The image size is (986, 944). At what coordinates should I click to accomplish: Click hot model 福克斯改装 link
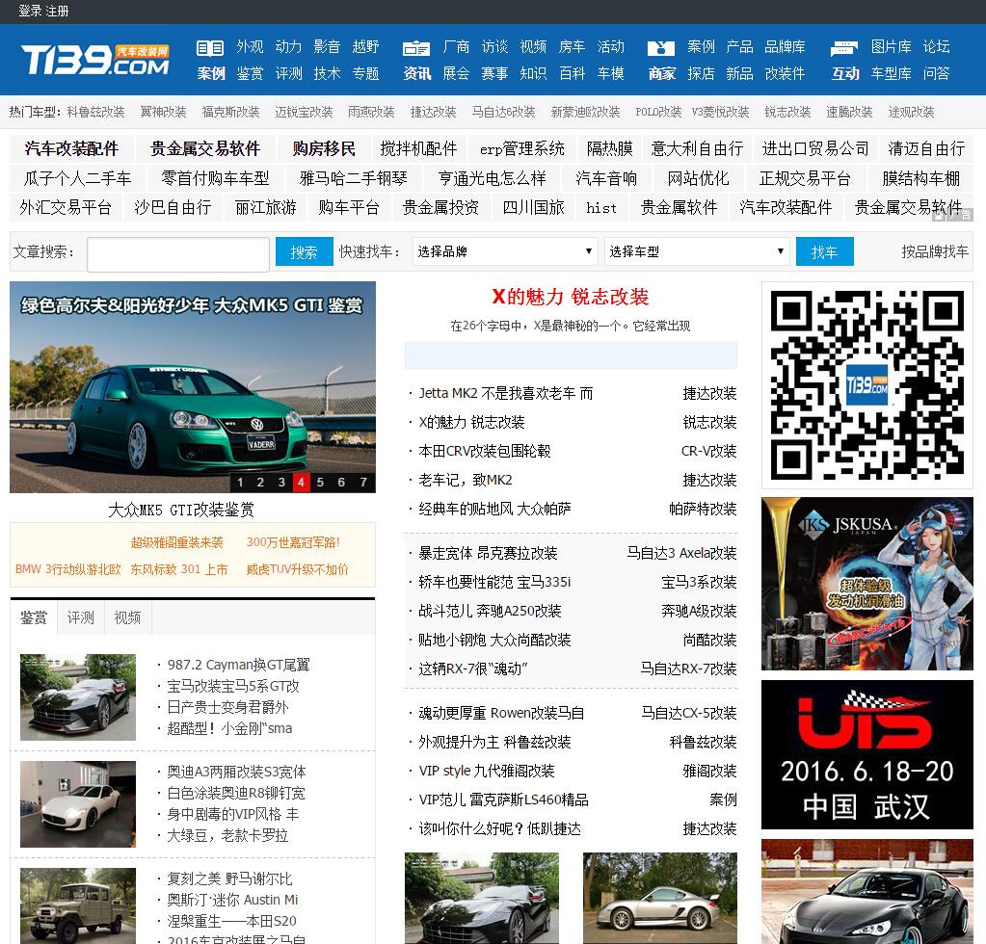click(x=230, y=112)
